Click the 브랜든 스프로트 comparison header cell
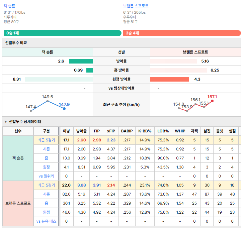The image size is (243, 228). [195, 52]
